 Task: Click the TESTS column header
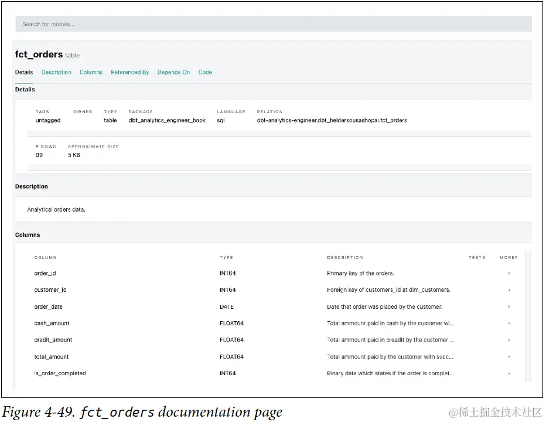(x=477, y=257)
